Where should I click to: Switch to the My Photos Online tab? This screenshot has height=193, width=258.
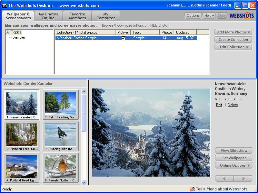coord(48,16)
